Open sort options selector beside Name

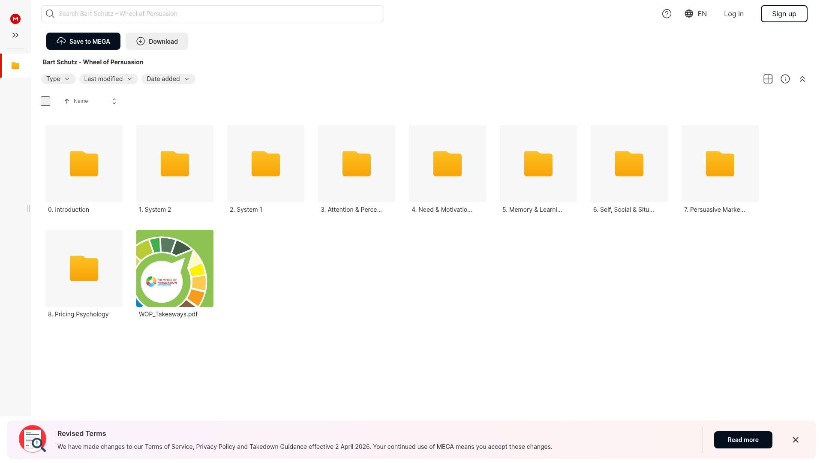click(x=114, y=101)
